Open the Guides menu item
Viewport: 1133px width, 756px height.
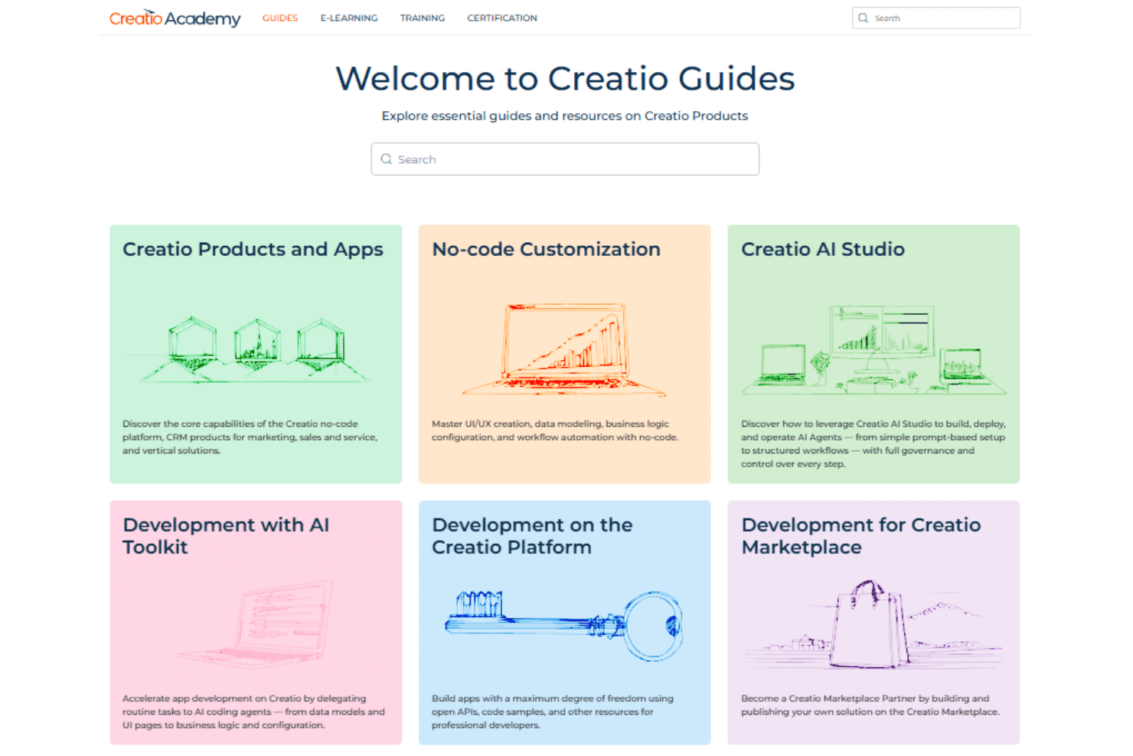280,18
